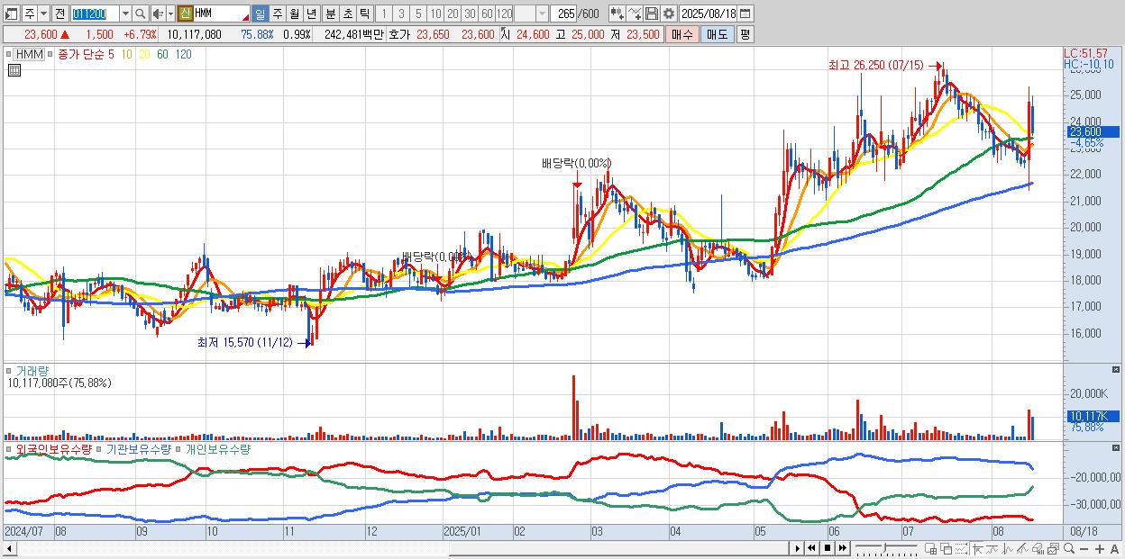Viewport: 1125px width, 559px height.
Task: Click the 호가 quote label
Action: pos(400,33)
